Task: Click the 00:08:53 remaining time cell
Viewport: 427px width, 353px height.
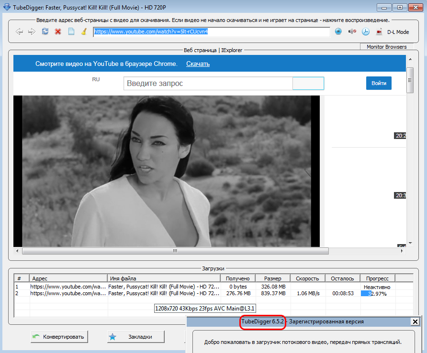Action: [x=343, y=293]
